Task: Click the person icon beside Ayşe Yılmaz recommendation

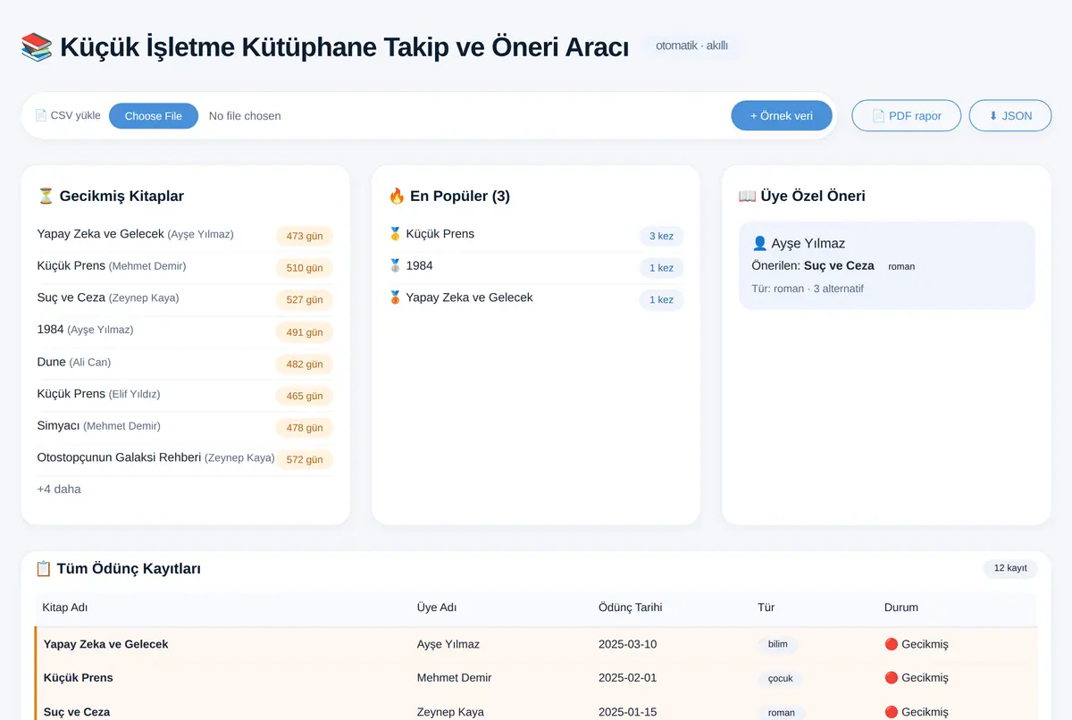Action: tap(760, 243)
